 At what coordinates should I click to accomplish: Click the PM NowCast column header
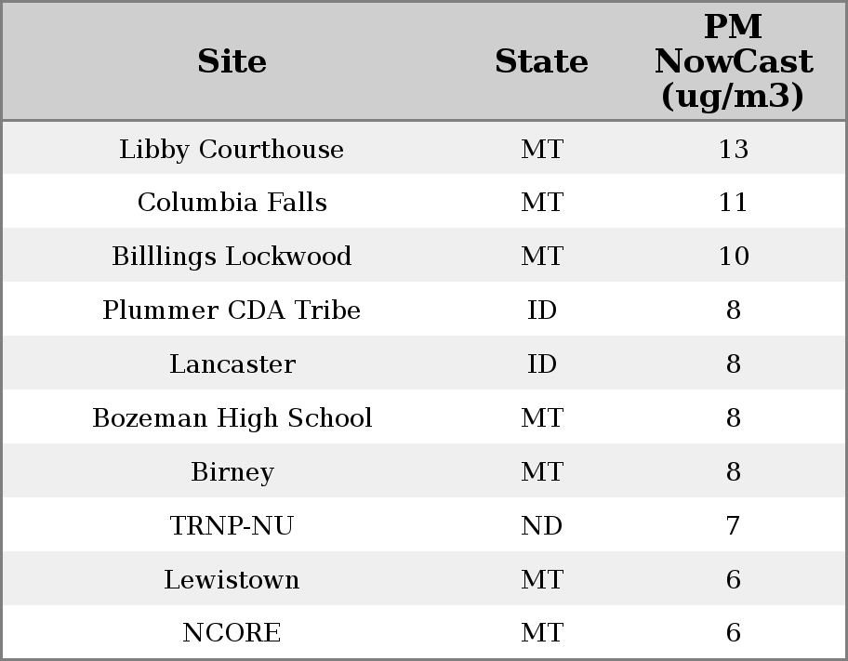click(733, 61)
